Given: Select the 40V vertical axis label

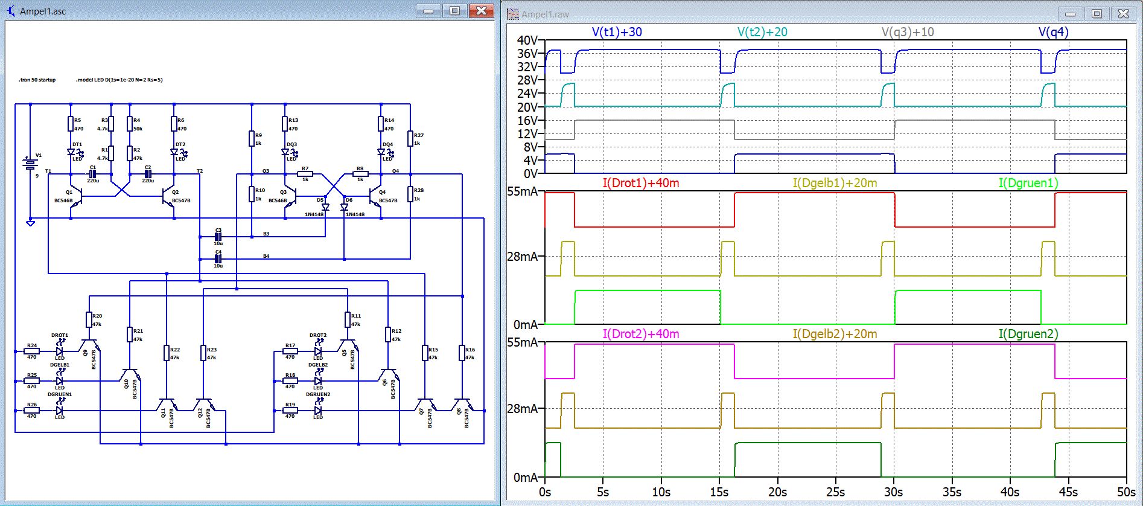Looking at the screenshot, I should pos(527,40).
